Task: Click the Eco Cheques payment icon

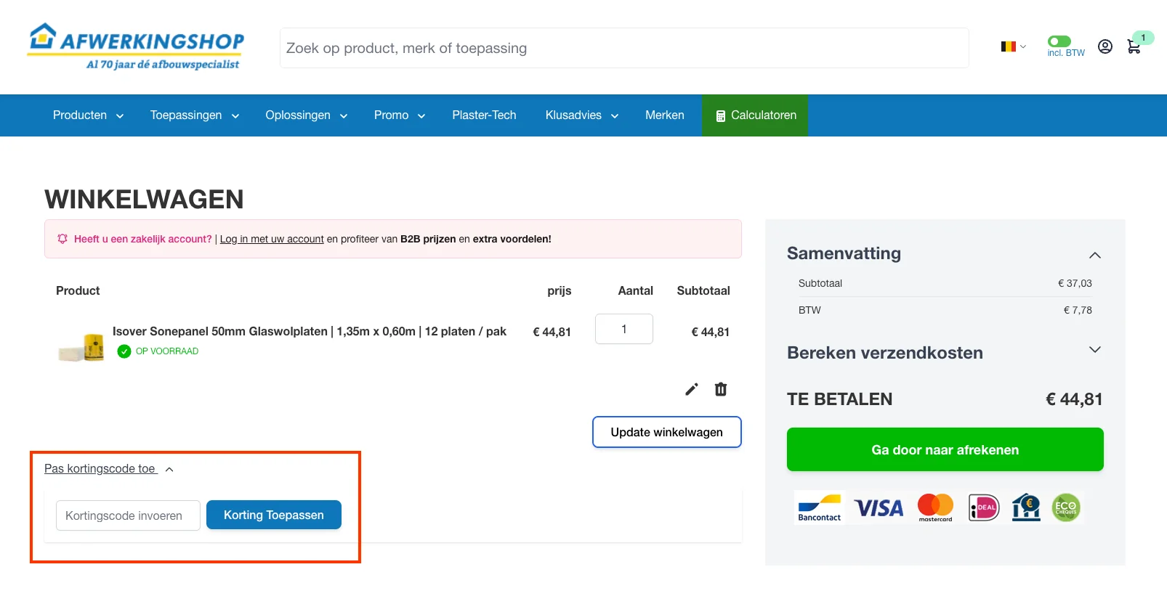Action: (x=1066, y=507)
